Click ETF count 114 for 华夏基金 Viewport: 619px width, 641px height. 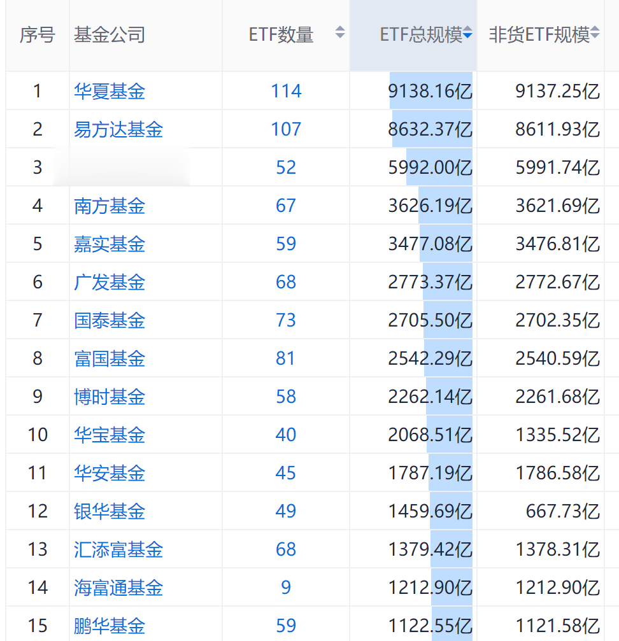point(286,91)
